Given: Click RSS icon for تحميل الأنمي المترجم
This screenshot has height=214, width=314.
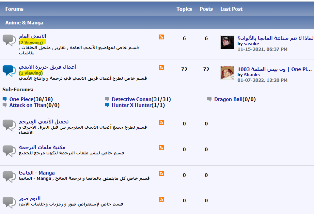Looking at the screenshot, I should click(161, 122).
